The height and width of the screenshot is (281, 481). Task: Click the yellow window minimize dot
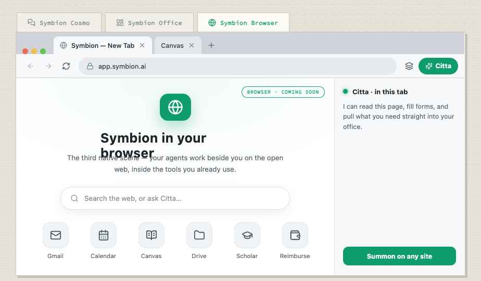[34, 51]
